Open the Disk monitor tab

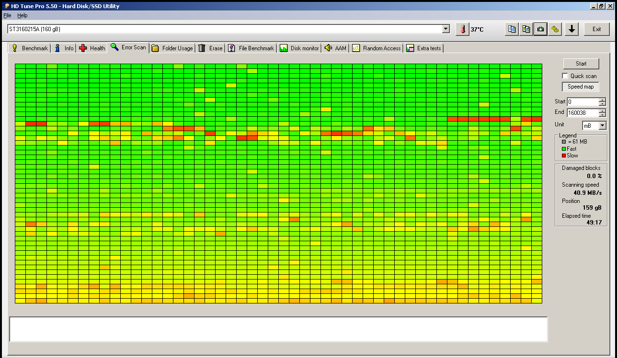(x=299, y=48)
